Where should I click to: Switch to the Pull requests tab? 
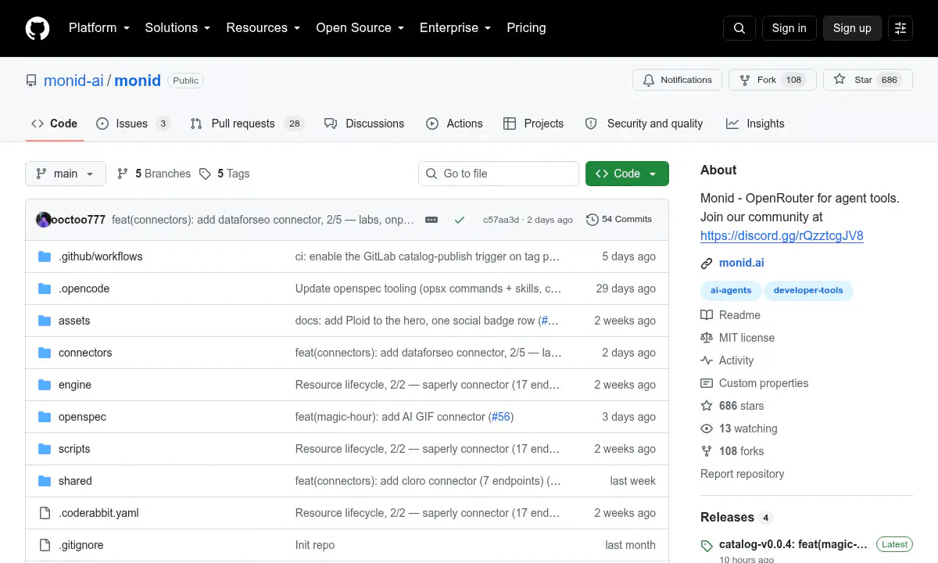247,124
